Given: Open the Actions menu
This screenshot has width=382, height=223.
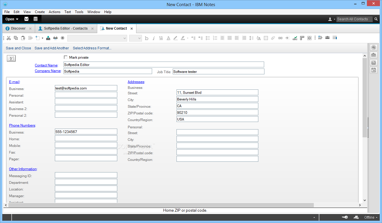Looking at the screenshot, I should tap(55, 12).
